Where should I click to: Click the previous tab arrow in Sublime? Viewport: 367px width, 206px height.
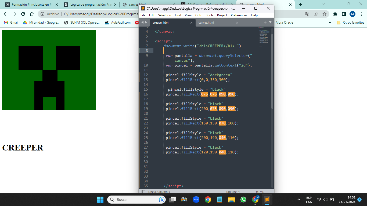click(x=142, y=22)
